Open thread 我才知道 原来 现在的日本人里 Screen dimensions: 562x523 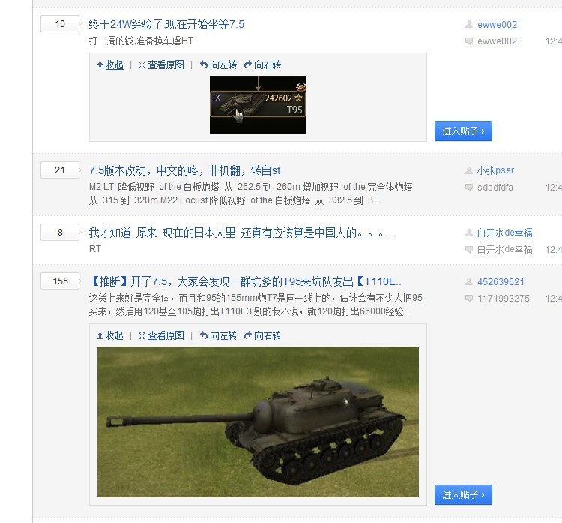(x=241, y=233)
